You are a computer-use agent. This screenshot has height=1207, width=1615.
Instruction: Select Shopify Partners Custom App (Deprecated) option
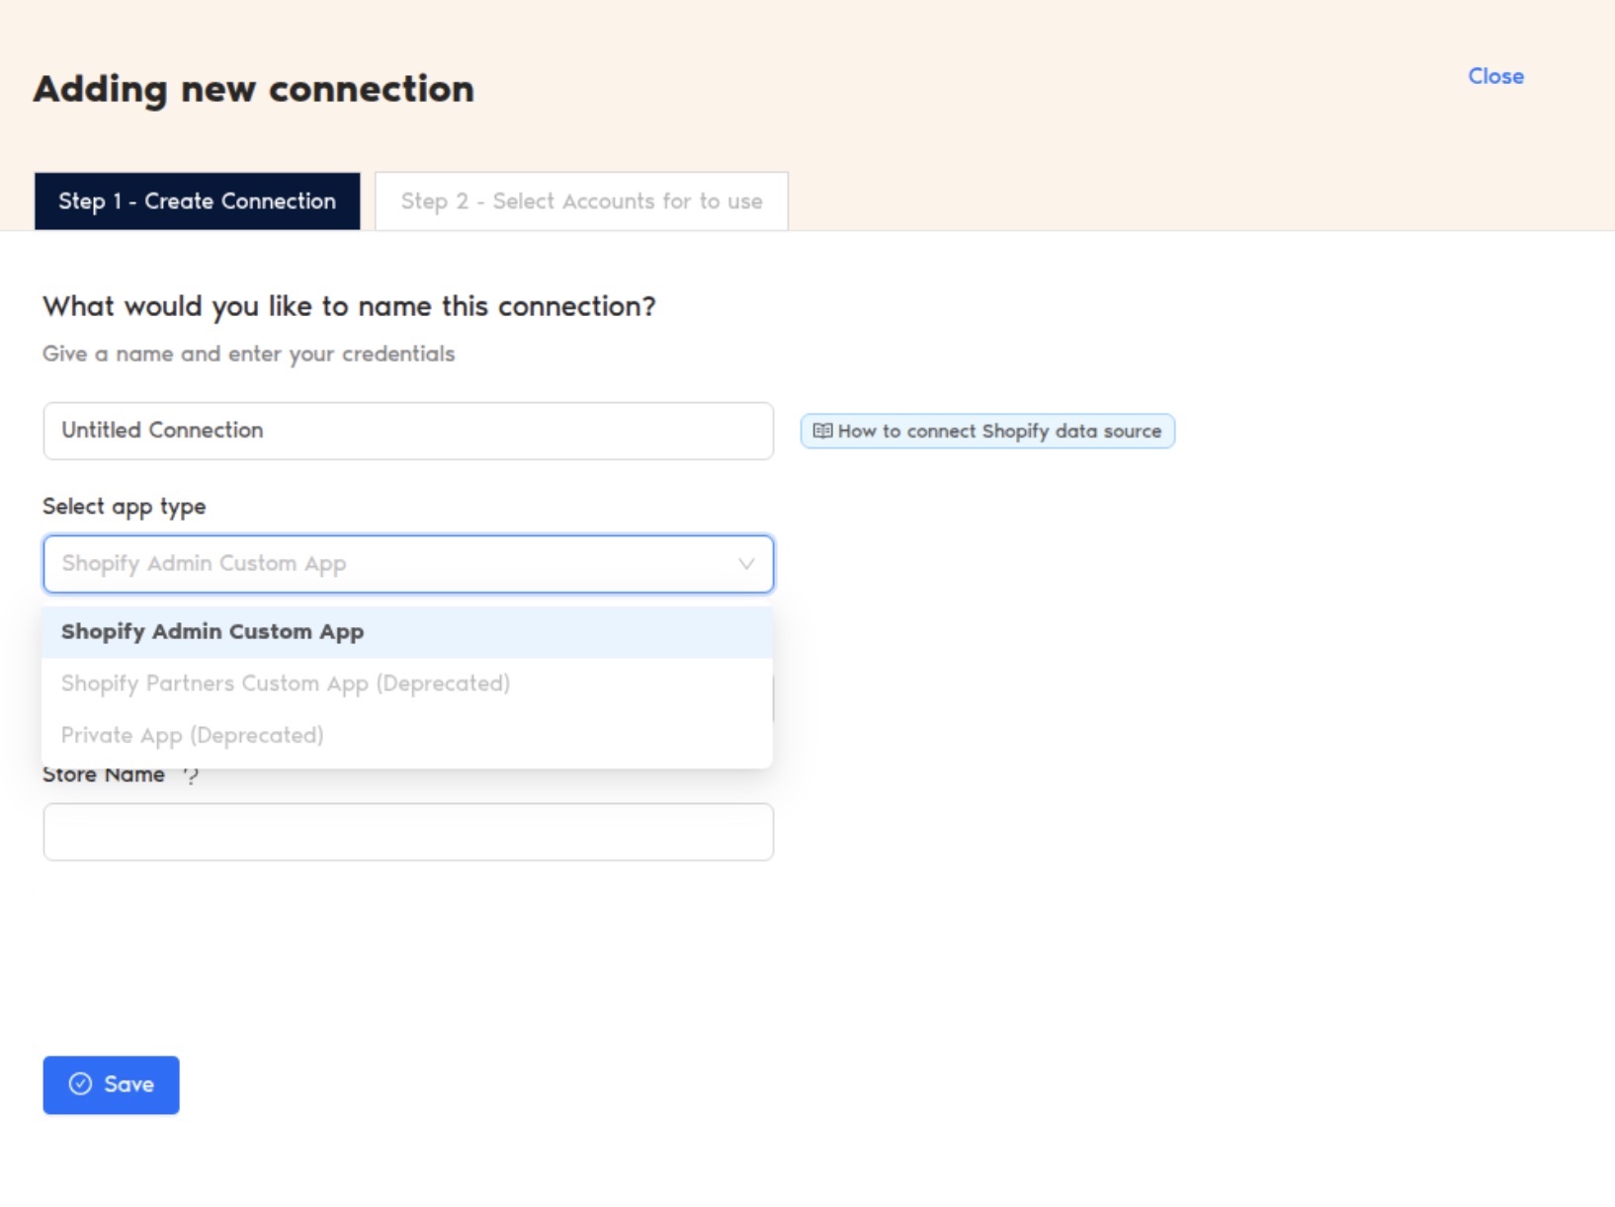(286, 684)
